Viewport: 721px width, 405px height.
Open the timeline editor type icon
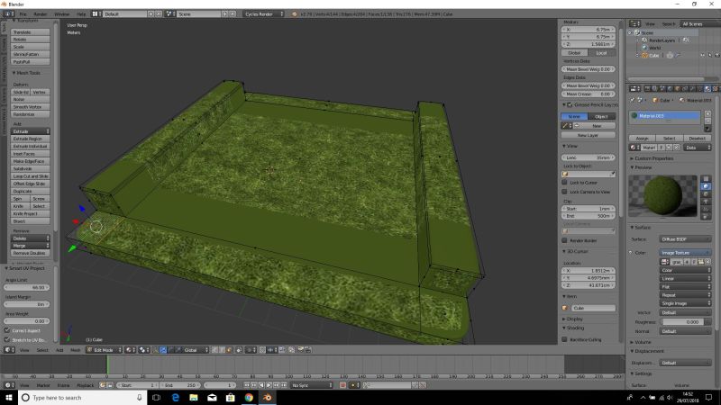8,385
